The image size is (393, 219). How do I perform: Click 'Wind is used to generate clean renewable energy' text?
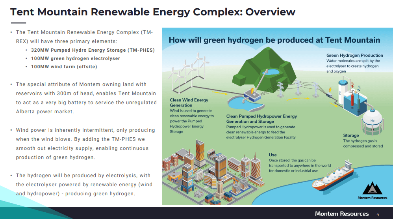192,121
